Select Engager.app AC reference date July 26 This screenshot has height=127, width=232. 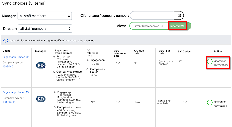pyautogui.click(x=88, y=60)
